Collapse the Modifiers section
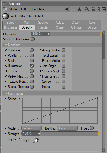Screen dimensions: 107x153 (x=7, y=45)
